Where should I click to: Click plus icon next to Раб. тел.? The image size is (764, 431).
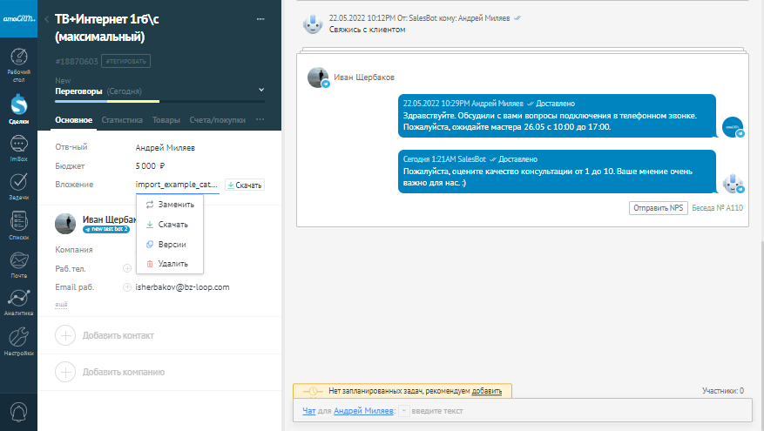tap(127, 268)
